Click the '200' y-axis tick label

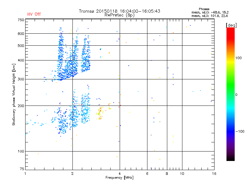click(x=21, y=106)
